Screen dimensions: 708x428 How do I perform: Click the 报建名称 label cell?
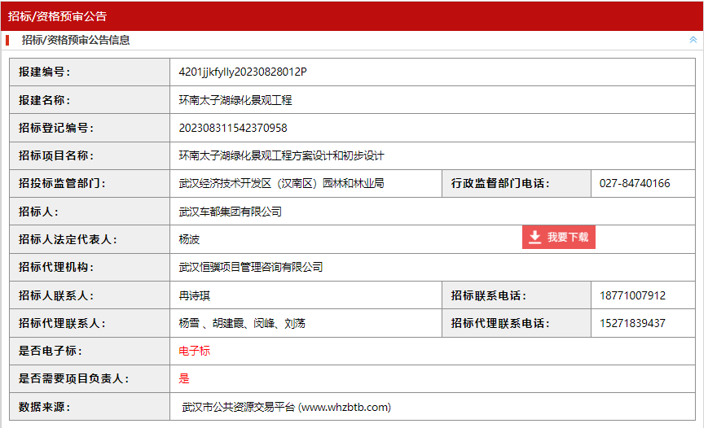(90, 99)
